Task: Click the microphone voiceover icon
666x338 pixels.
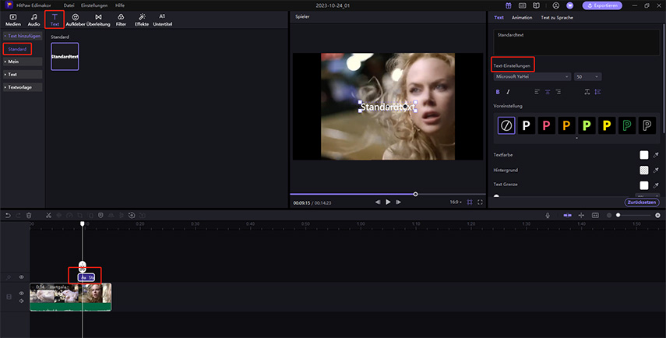Action: pos(548,215)
